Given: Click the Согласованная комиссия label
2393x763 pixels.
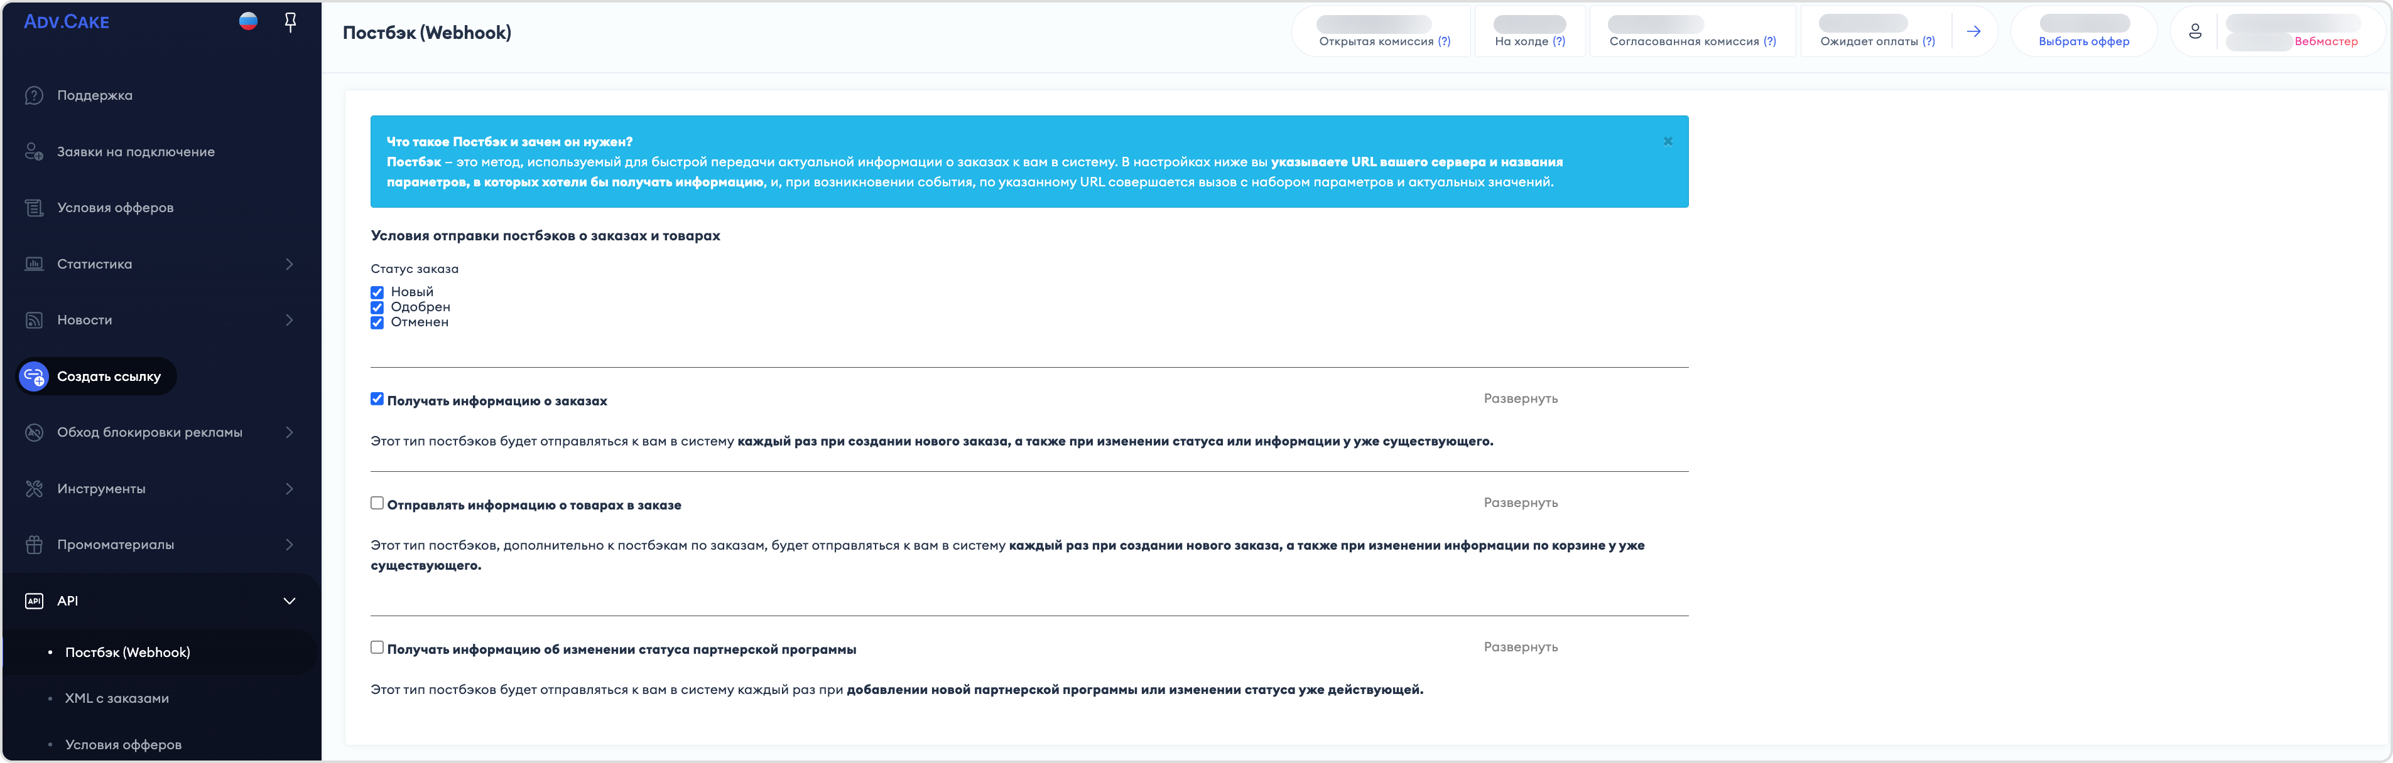Looking at the screenshot, I should [1683, 42].
